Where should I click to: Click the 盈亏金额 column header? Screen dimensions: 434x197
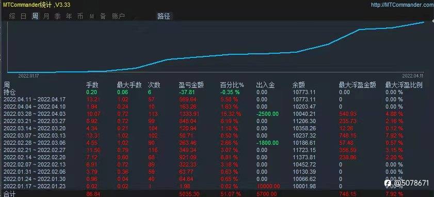tap(191, 85)
